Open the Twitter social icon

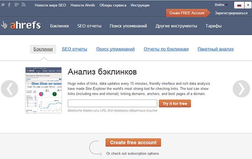[3, 5]
